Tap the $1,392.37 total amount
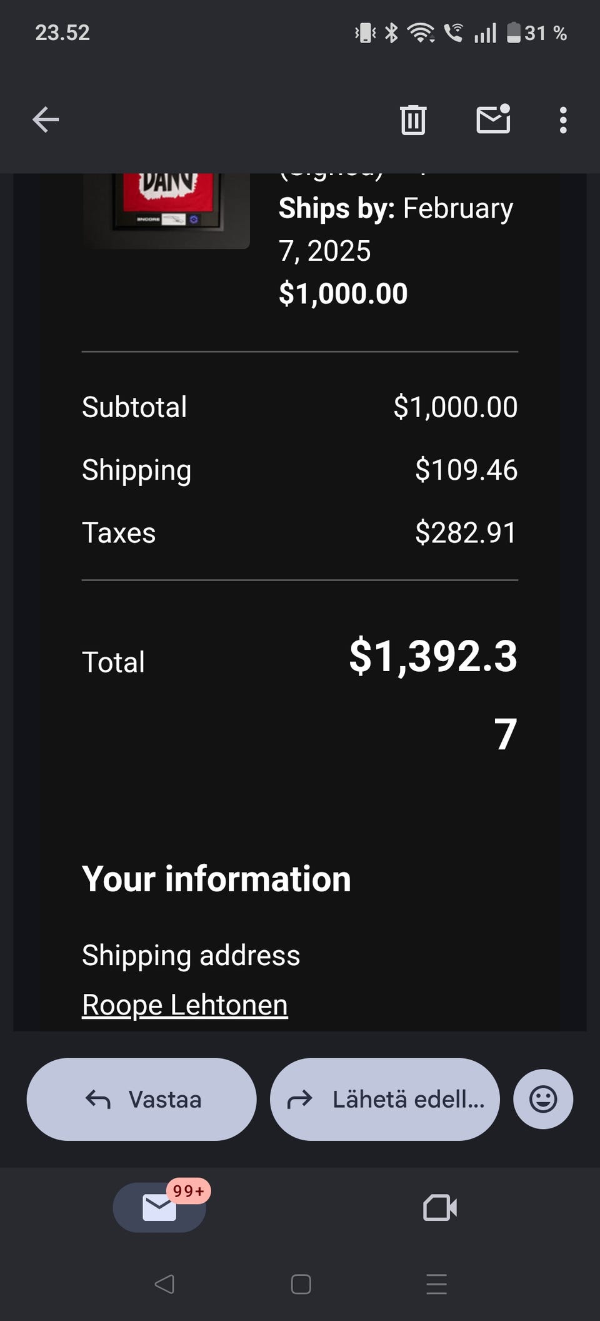600x1321 pixels. [x=433, y=658]
